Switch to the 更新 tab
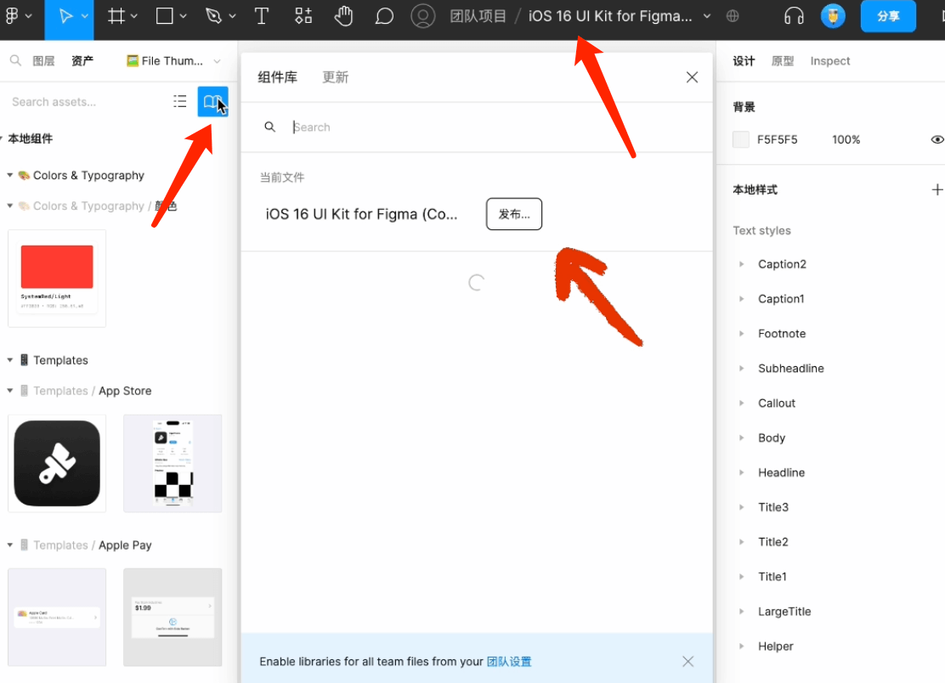The height and width of the screenshot is (683, 945). point(335,77)
